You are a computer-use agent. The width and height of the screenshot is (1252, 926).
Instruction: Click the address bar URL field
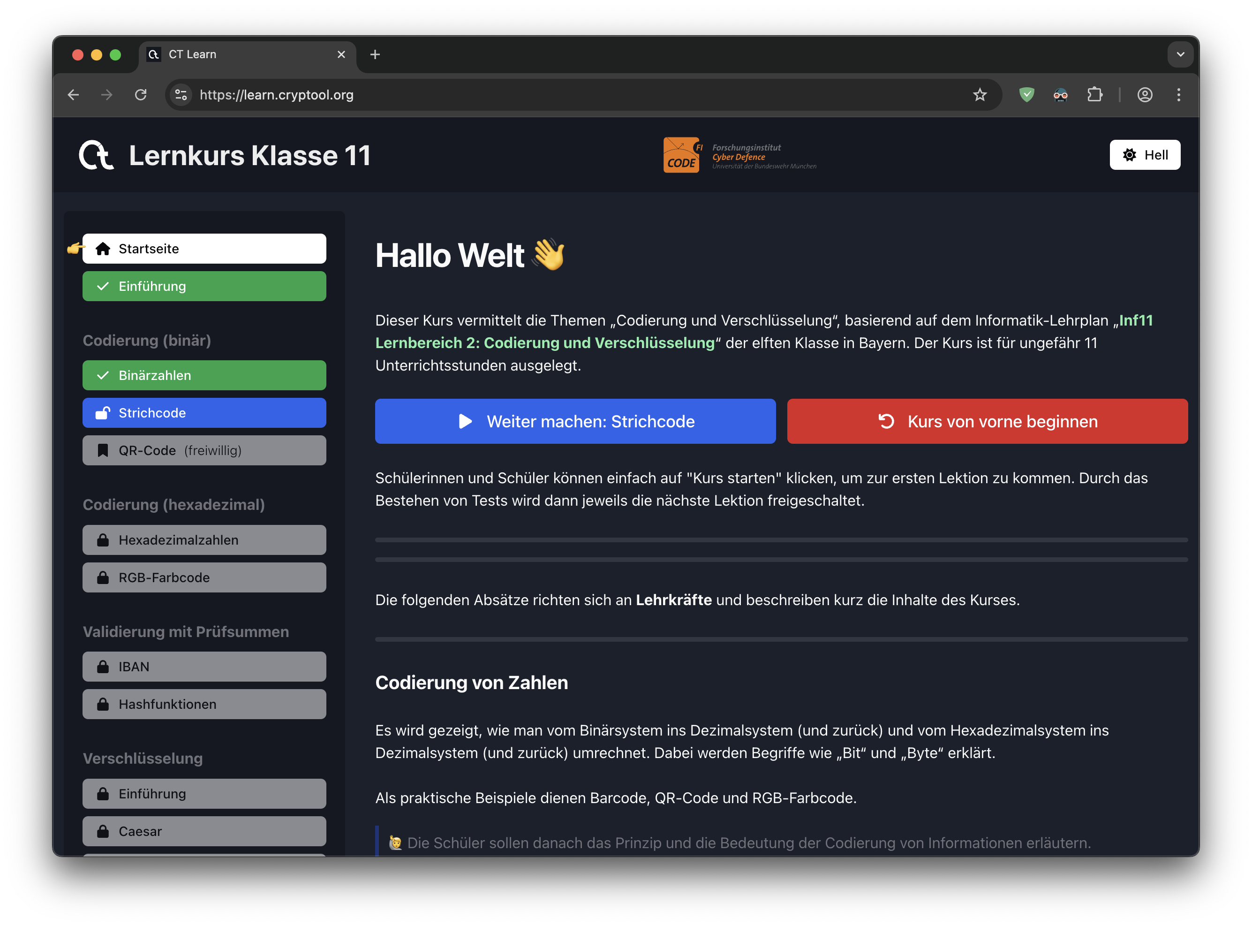point(504,95)
